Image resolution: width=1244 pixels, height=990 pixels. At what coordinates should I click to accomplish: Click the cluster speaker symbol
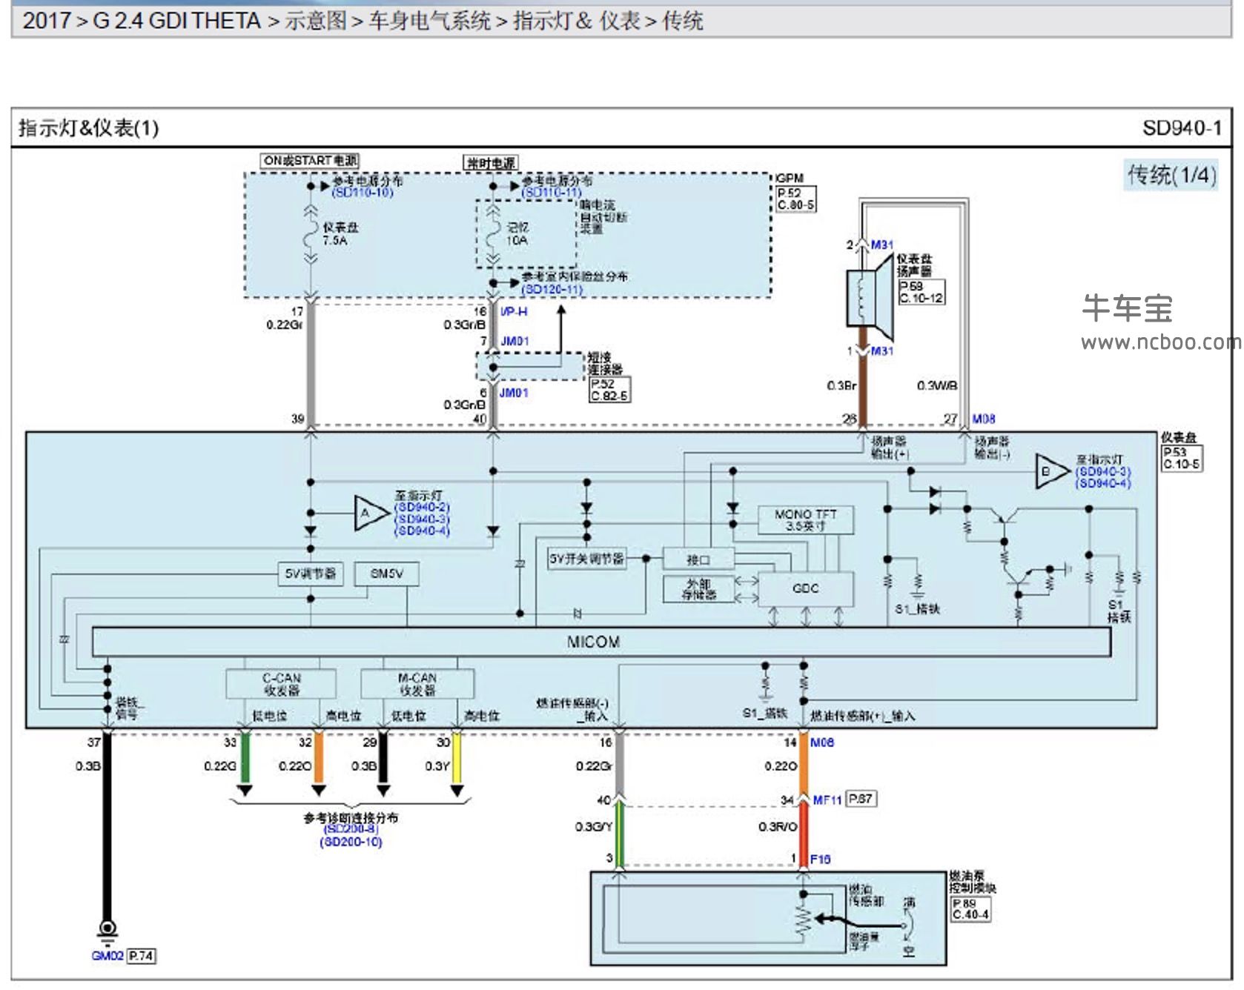coord(870,298)
